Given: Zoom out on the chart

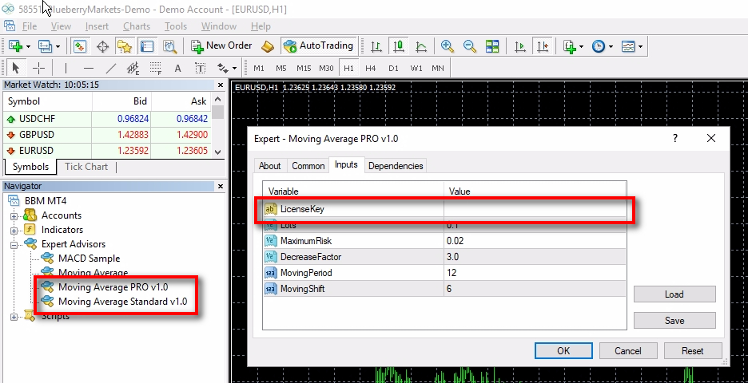Looking at the screenshot, I should (470, 46).
